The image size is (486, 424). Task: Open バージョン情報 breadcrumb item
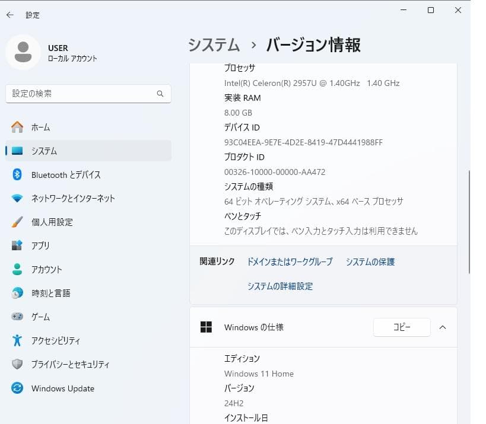(313, 44)
